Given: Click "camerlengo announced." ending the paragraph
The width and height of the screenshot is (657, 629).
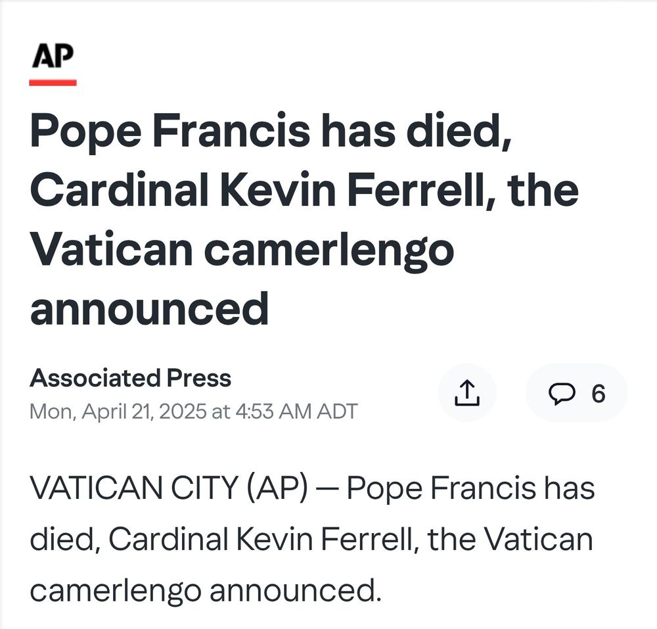Looking at the screenshot, I should click(x=206, y=590).
